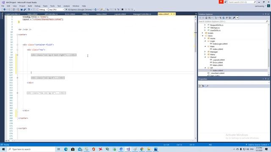Open Google Chrome from the taskbar

[x=142, y=149]
